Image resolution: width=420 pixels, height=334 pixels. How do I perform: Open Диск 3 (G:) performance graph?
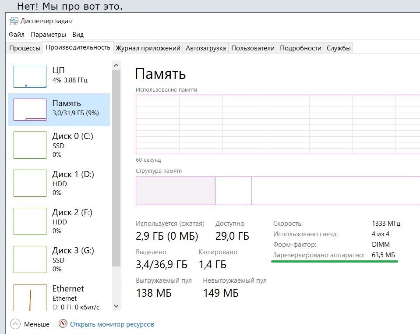click(x=30, y=259)
